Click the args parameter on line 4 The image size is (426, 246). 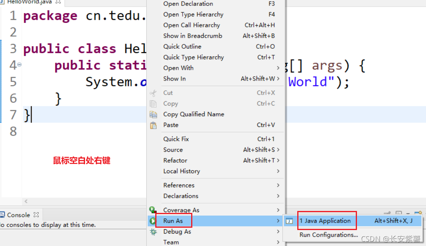click(x=327, y=66)
